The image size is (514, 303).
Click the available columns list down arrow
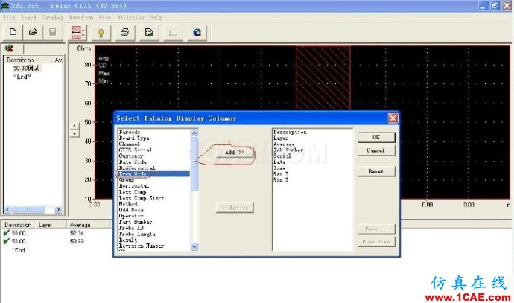coord(194,246)
